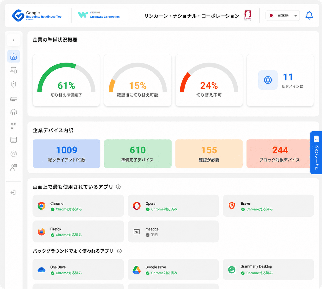Click the 企業デバイス内訳 heading
322x289 pixels.
pyautogui.click(x=53, y=130)
